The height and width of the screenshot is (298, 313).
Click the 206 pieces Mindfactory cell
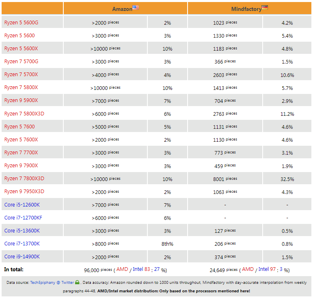(x=225, y=244)
